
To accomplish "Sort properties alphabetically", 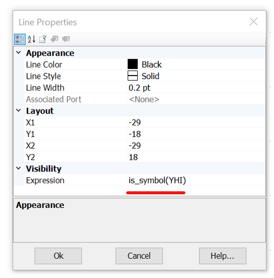I will [x=31, y=39].
